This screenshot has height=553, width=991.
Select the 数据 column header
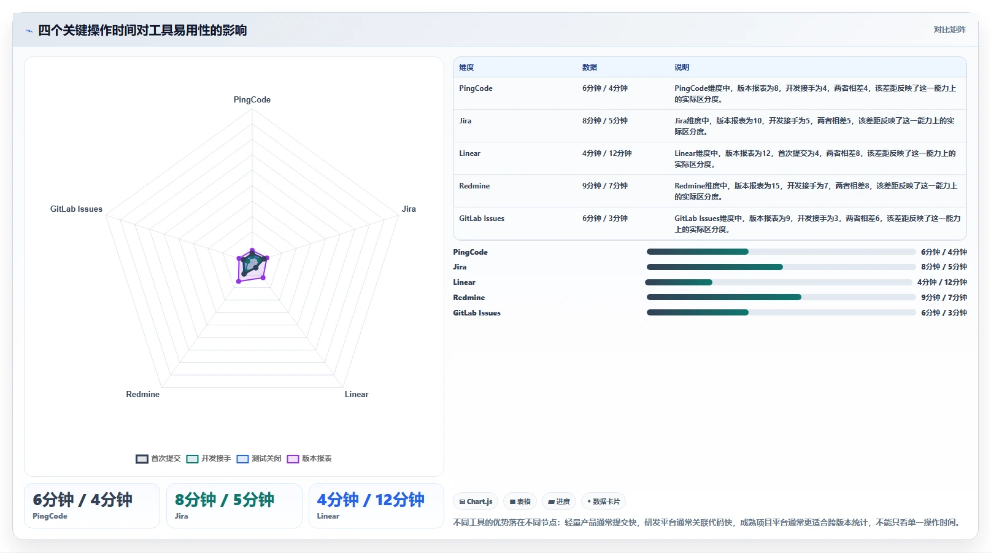590,68
